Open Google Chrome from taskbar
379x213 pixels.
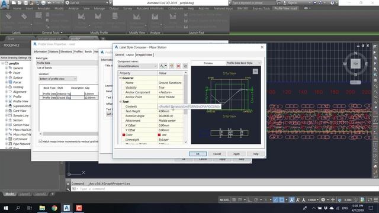coord(54,208)
